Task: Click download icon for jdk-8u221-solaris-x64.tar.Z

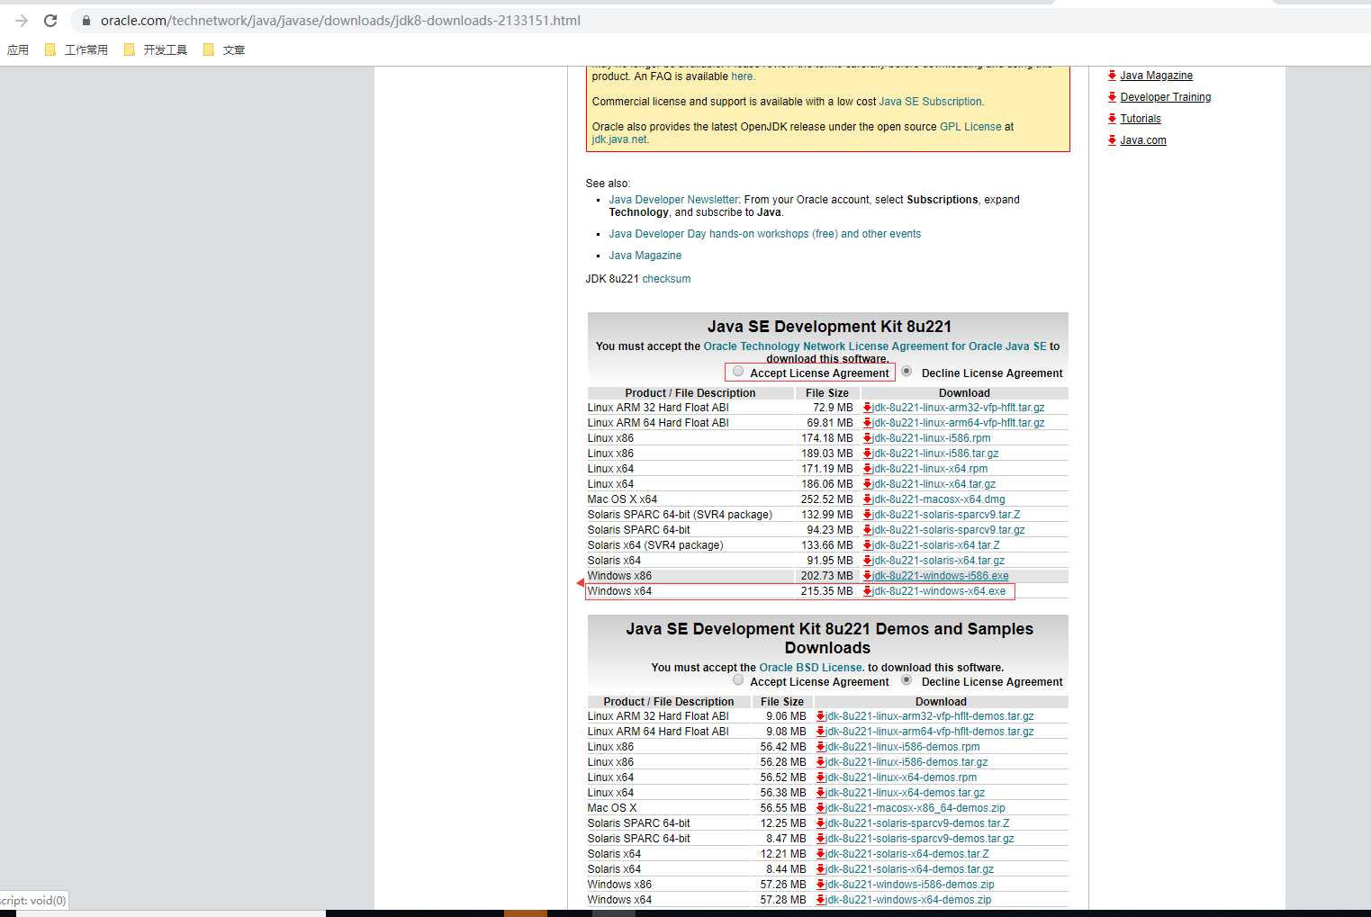Action: 868,545
